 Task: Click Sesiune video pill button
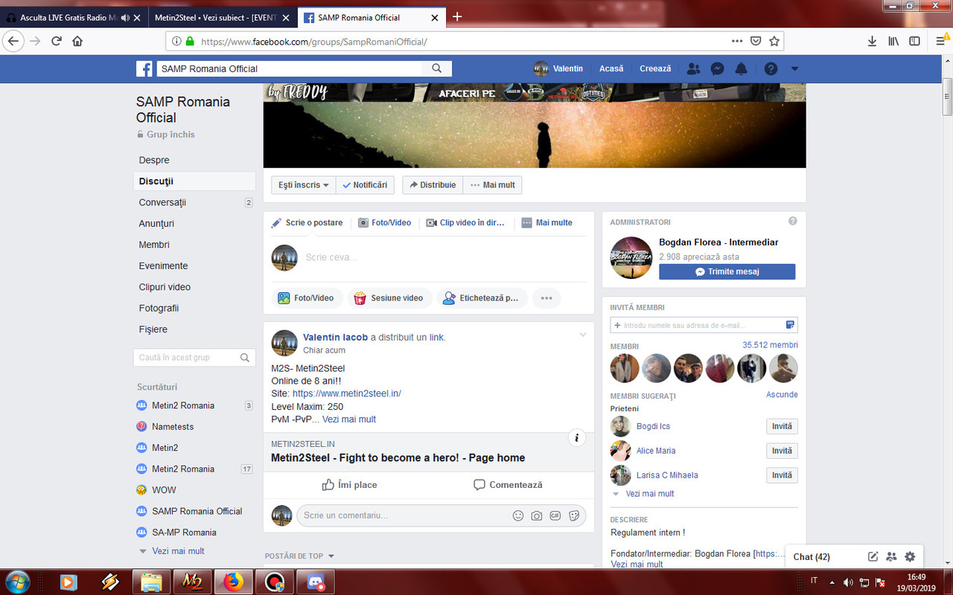coord(389,298)
